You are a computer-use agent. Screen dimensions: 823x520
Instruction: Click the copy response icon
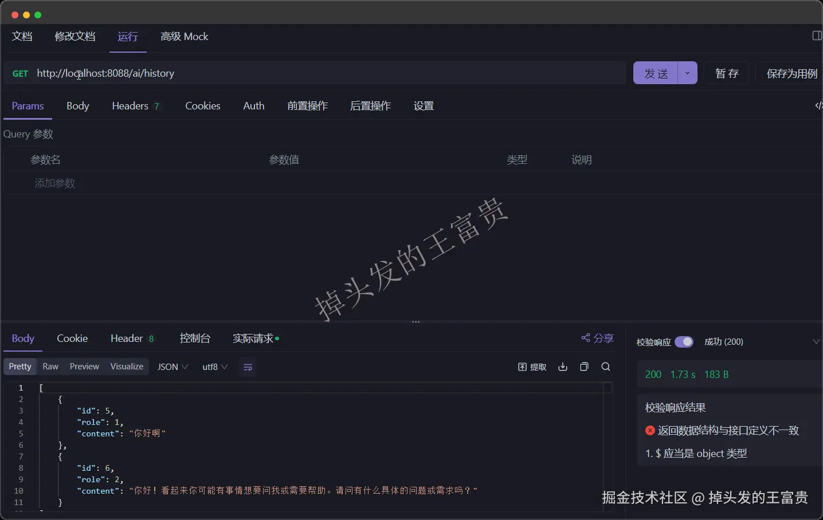point(584,367)
